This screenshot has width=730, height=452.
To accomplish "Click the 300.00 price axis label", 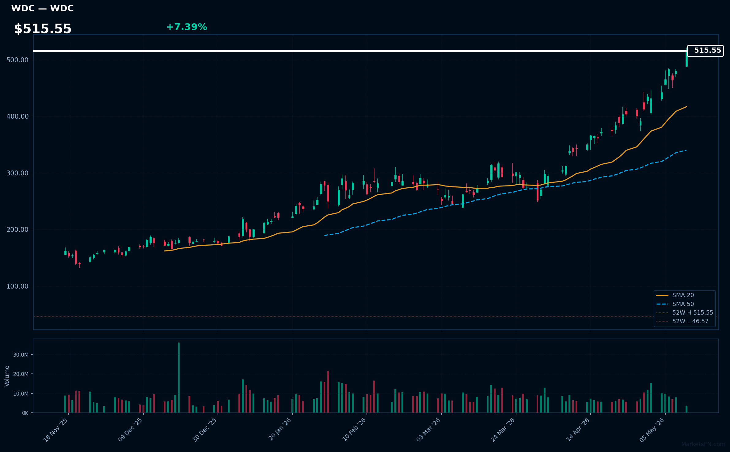I will tap(17, 173).
